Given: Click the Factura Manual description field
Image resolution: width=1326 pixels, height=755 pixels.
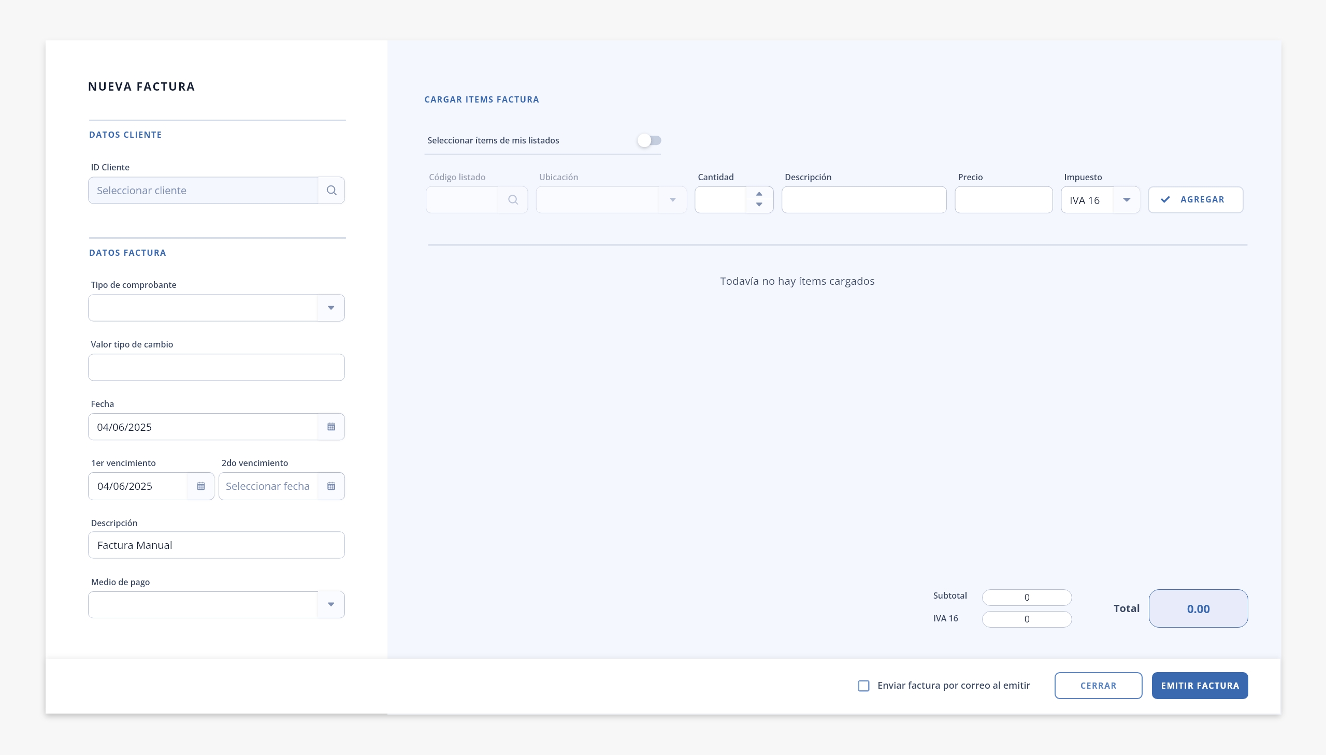Looking at the screenshot, I should click(216, 545).
